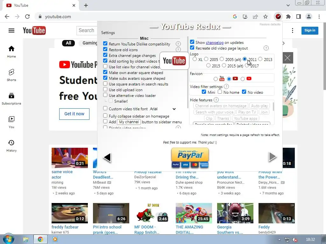Go back to previous page
Image resolution: width=326 pixels, height=244 pixels.
(7, 17)
